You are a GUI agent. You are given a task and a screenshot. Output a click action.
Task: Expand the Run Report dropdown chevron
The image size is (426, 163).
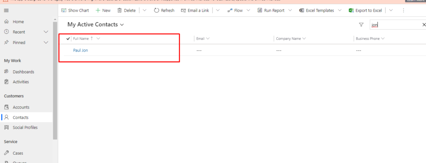click(290, 10)
